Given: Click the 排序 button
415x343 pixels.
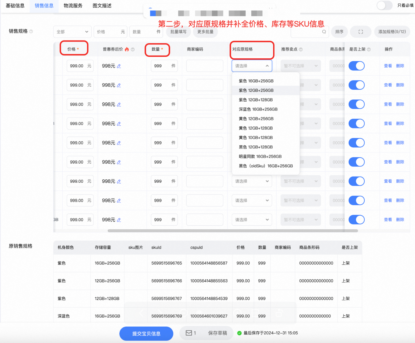Looking at the screenshot, I should (339, 32).
